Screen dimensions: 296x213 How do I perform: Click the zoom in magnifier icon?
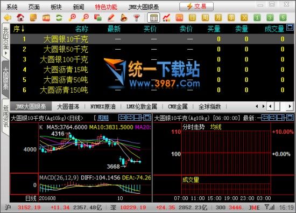[x=72, y=18]
